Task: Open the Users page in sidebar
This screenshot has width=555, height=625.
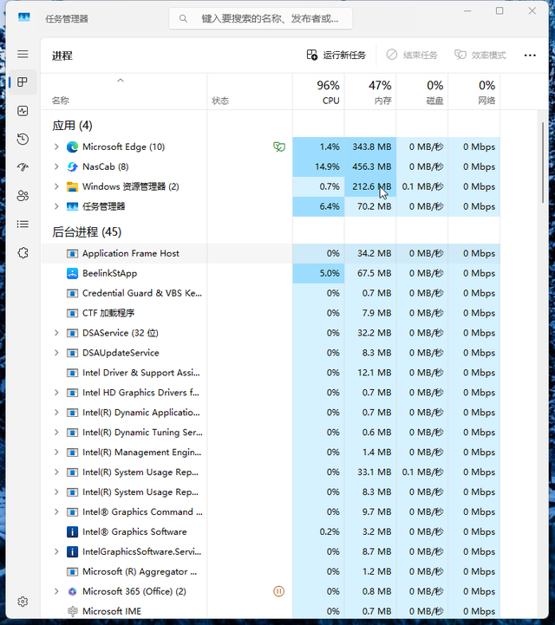Action: click(23, 196)
